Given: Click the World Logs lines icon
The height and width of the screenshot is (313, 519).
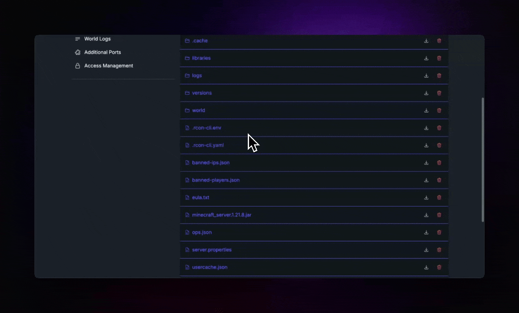Looking at the screenshot, I should [x=78, y=39].
